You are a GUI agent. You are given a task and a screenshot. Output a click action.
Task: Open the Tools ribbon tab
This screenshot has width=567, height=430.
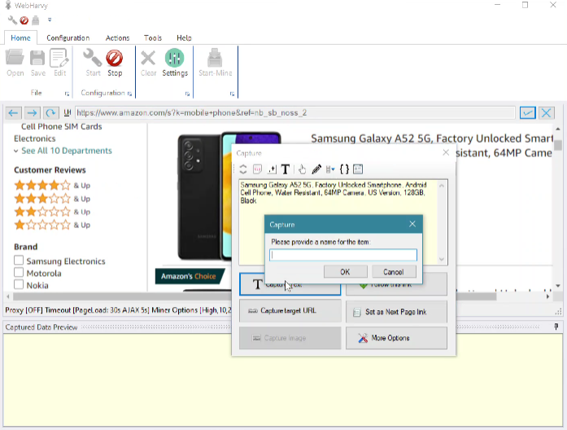(153, 37)
